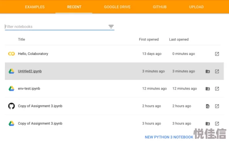Open the Google Drive tab
Viewport: 229px width, 143px height.
coord(117,7)
